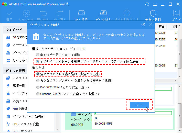Click the MBRを再構築 tag icon

(x=8, y=109)
